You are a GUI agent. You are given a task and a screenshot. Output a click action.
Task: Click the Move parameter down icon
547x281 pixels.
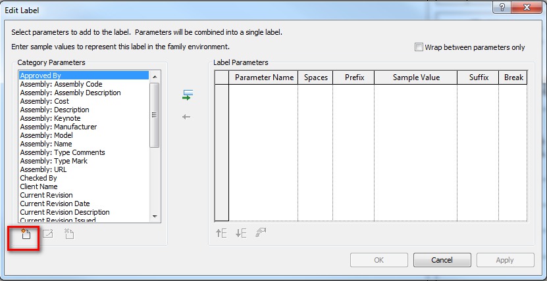coord(241,233)
